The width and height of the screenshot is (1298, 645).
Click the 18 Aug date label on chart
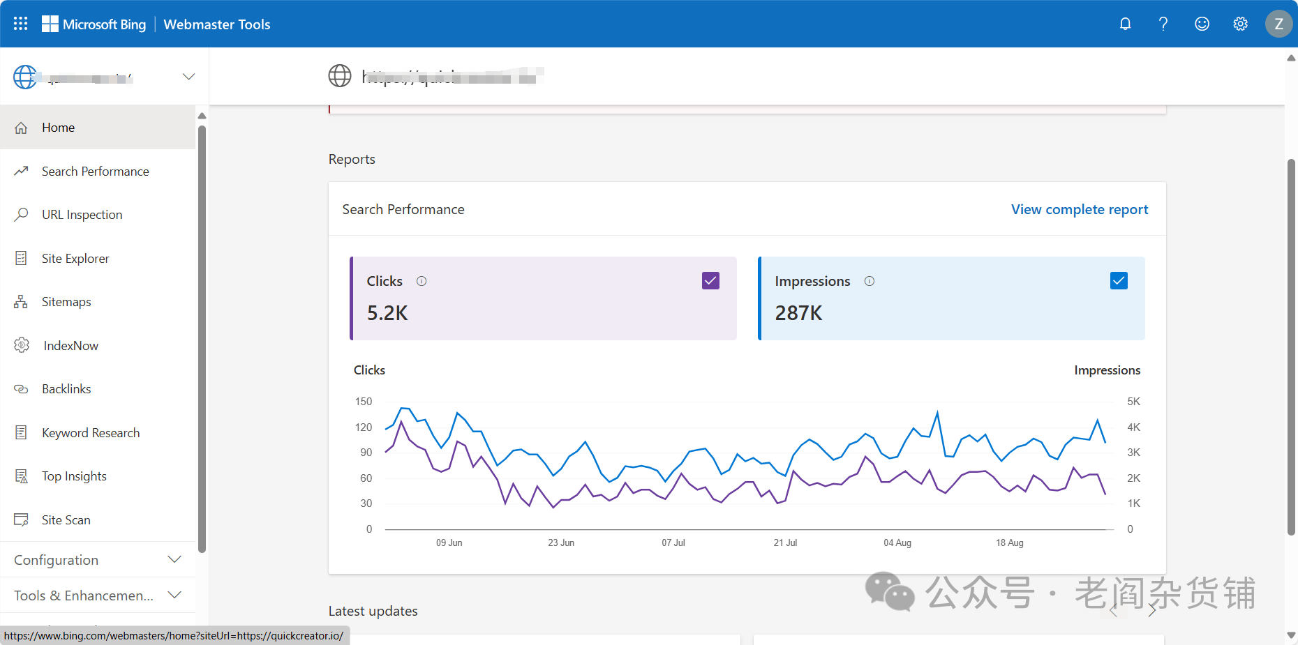[1010, 542]
